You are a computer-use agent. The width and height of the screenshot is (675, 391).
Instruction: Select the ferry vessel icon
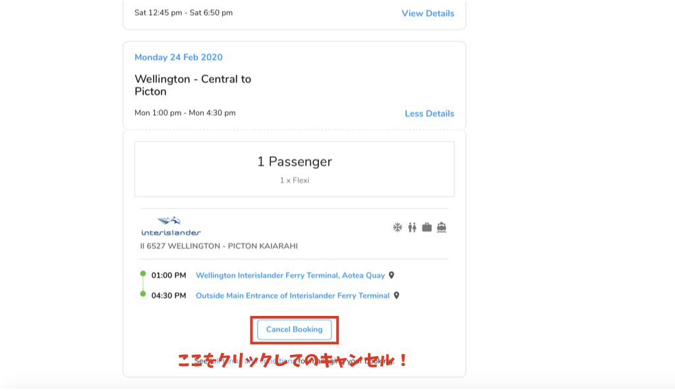click(442, 226)
